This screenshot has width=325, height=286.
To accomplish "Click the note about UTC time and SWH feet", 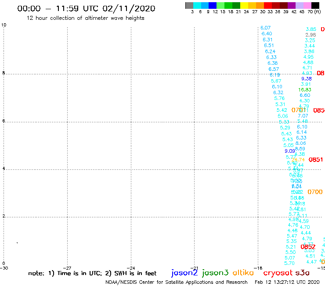I will pyautogui.click(x=92, y=273).
